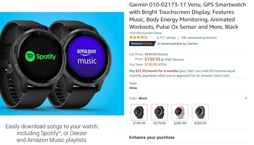Collapse the Color section chevron
This screenshot has width=254, height=145.
pyautogui.click(x=246, y=98)
